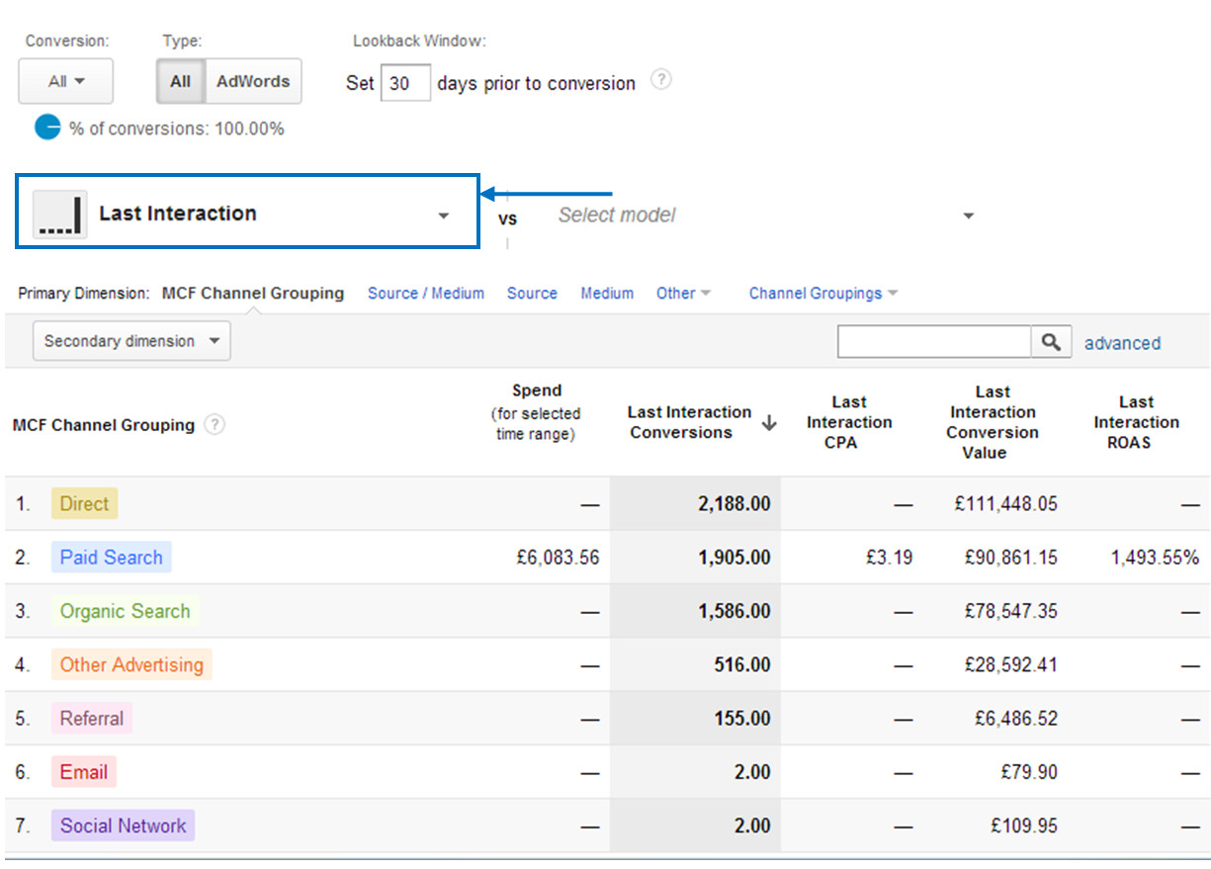Sort by Last Interaction ROAS header
The height and width of the screenshot is (869, 1211).
1136,422
